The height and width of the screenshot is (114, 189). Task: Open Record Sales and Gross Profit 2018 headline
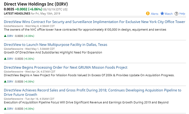coord(93,92)
